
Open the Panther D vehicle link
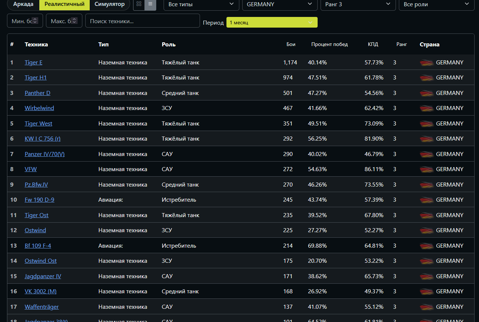point(37,93)
